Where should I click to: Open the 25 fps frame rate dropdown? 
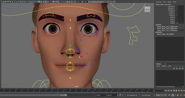point(161,95)
